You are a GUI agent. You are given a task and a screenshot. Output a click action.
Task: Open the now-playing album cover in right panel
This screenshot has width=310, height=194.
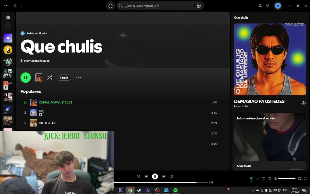click(270, 59)
